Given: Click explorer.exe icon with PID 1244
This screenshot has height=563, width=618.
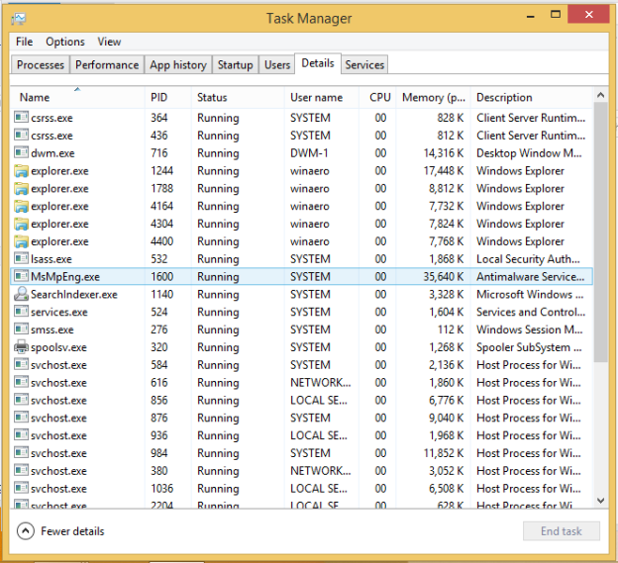Looking at the screenshot, I should tap(21, 170).
